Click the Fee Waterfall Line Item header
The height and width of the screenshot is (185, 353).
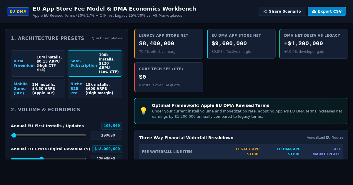pos(167,152)
